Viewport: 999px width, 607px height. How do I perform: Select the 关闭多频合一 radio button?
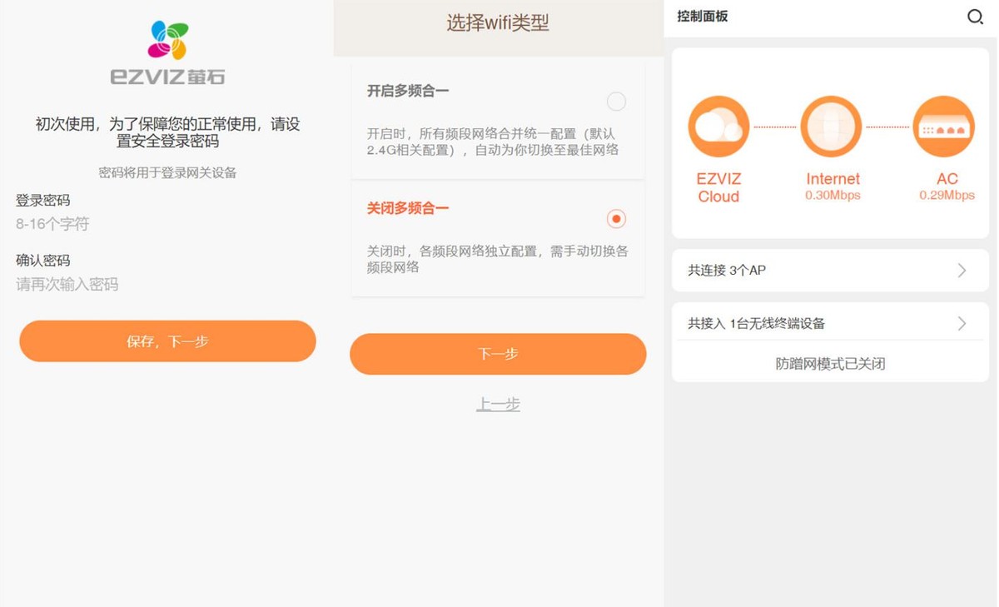tap(616, 219)
